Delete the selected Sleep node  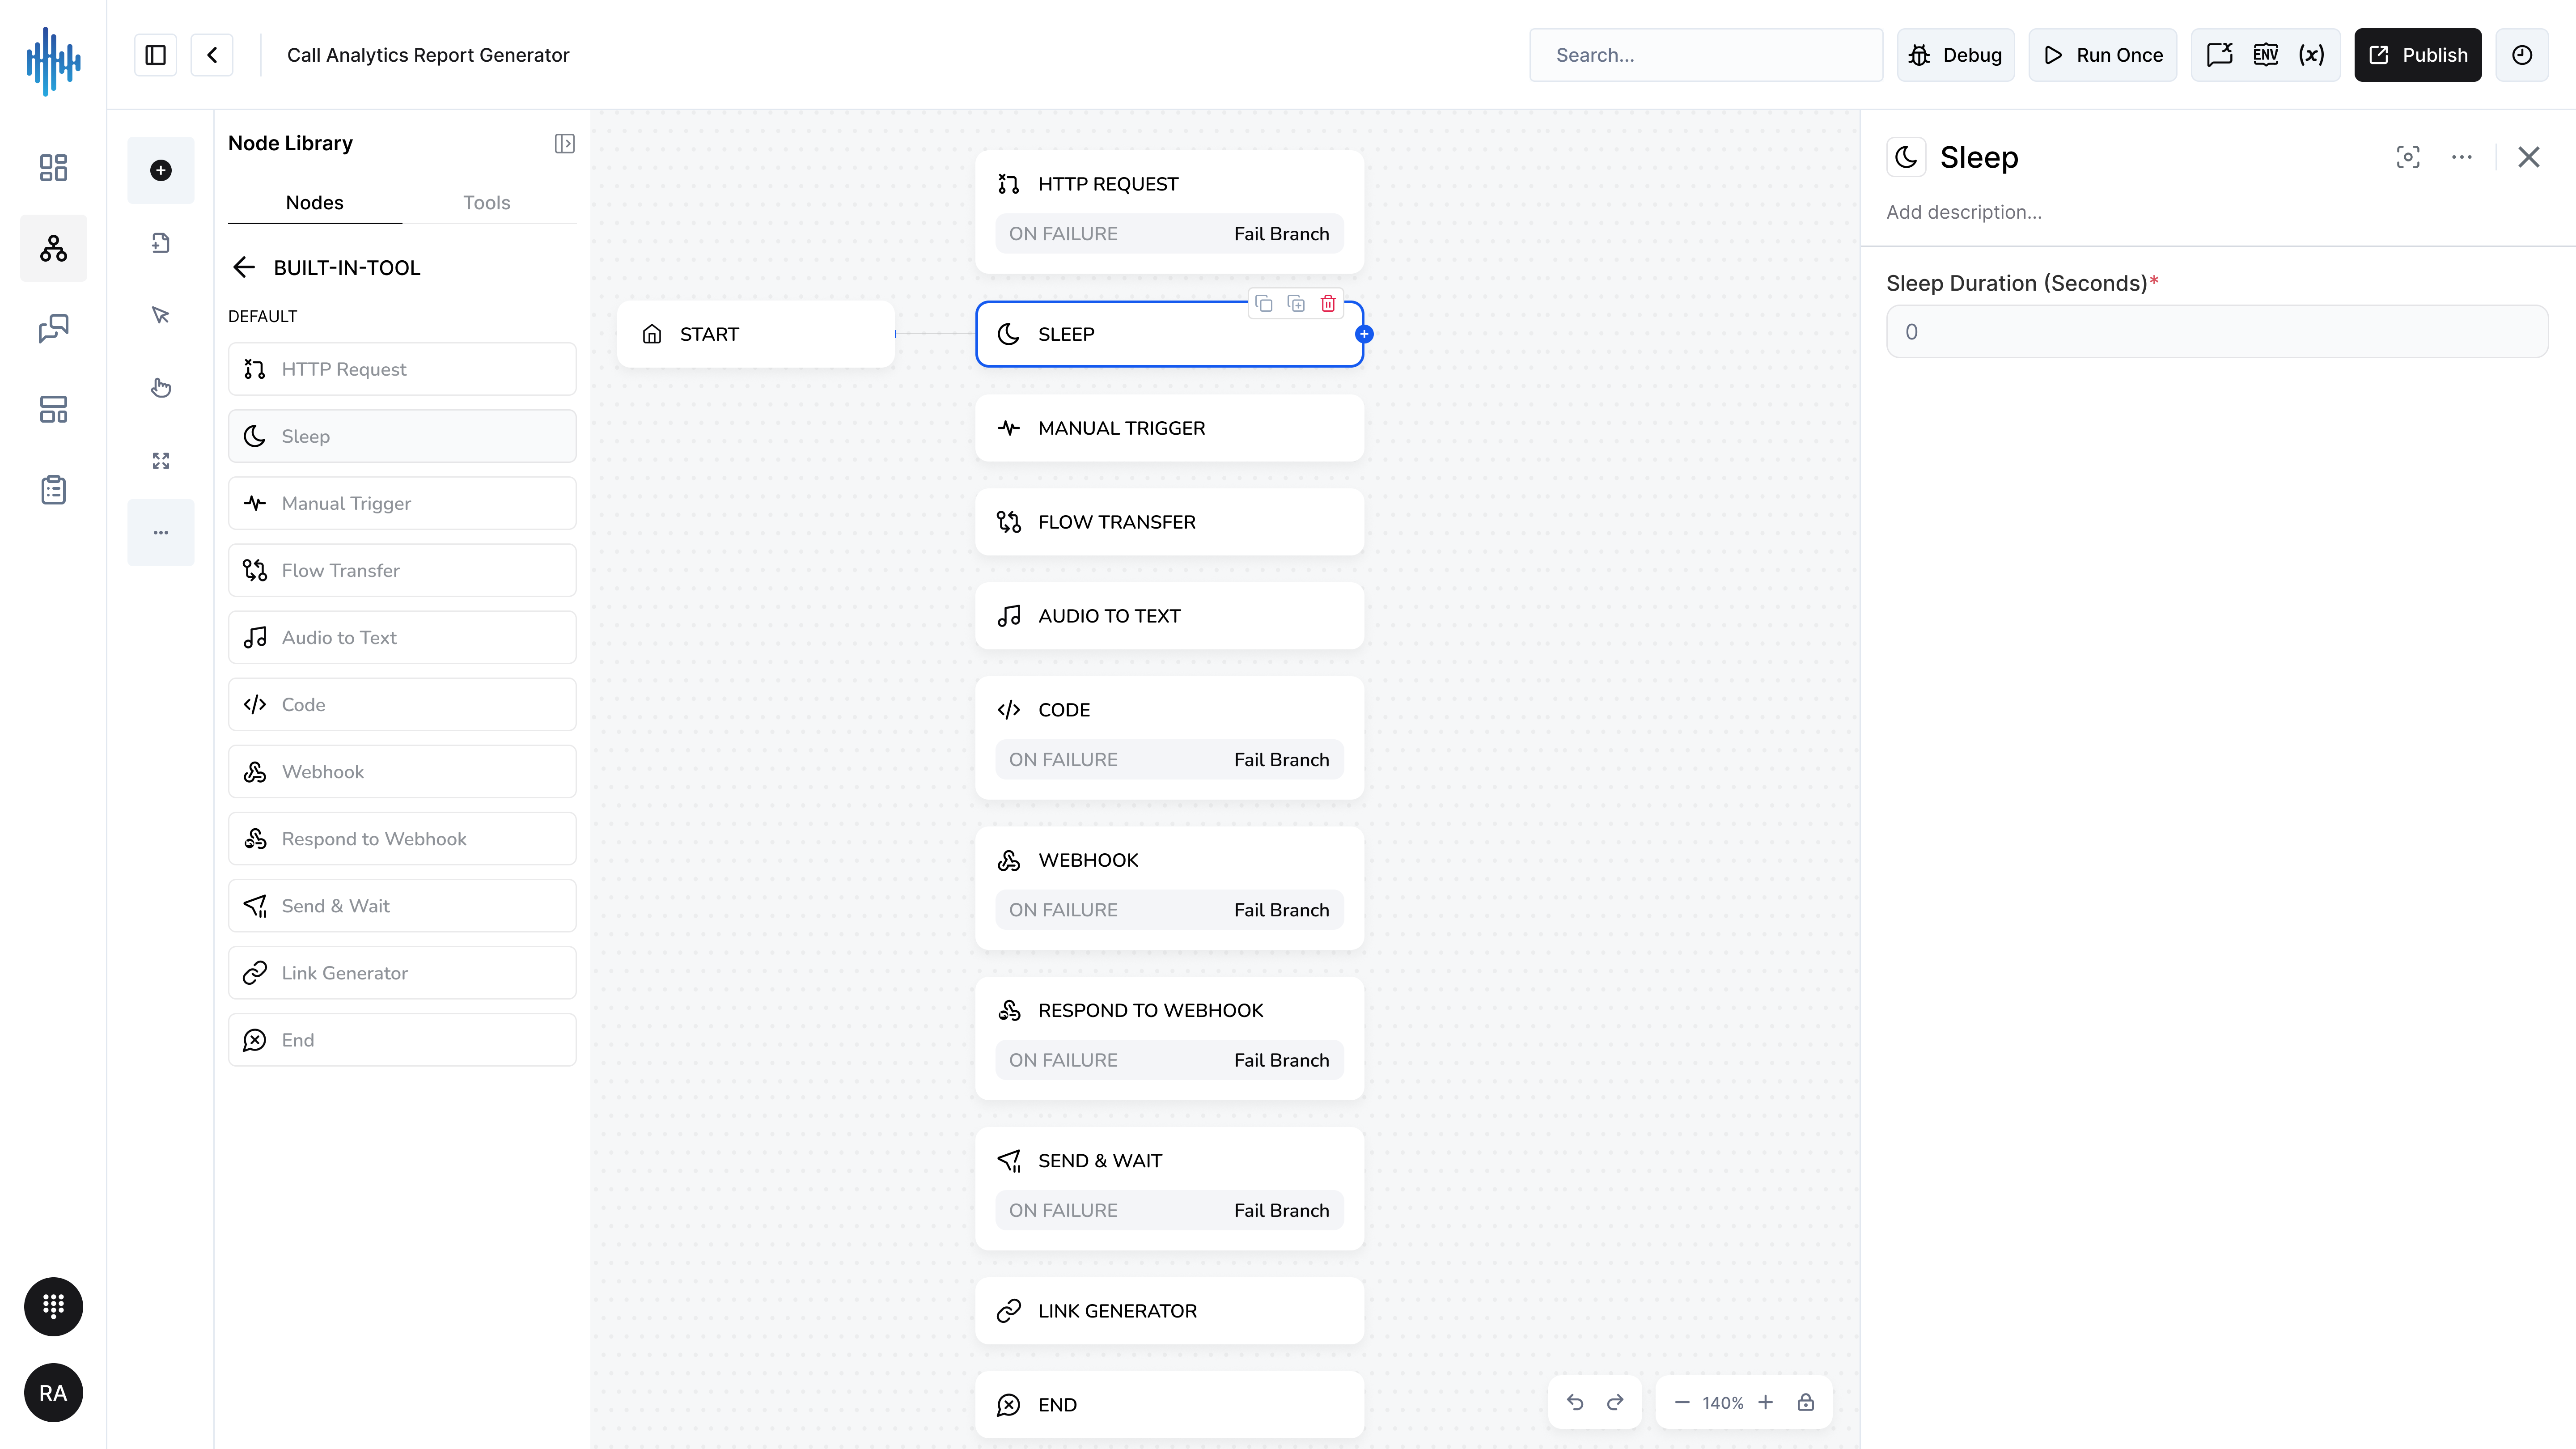pyautogui.click(x=1328, y=303)
